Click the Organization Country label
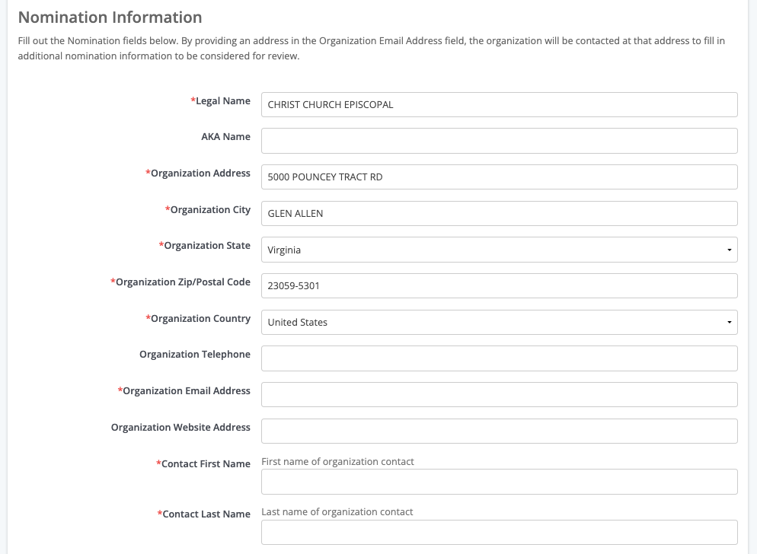 (198, 319)
